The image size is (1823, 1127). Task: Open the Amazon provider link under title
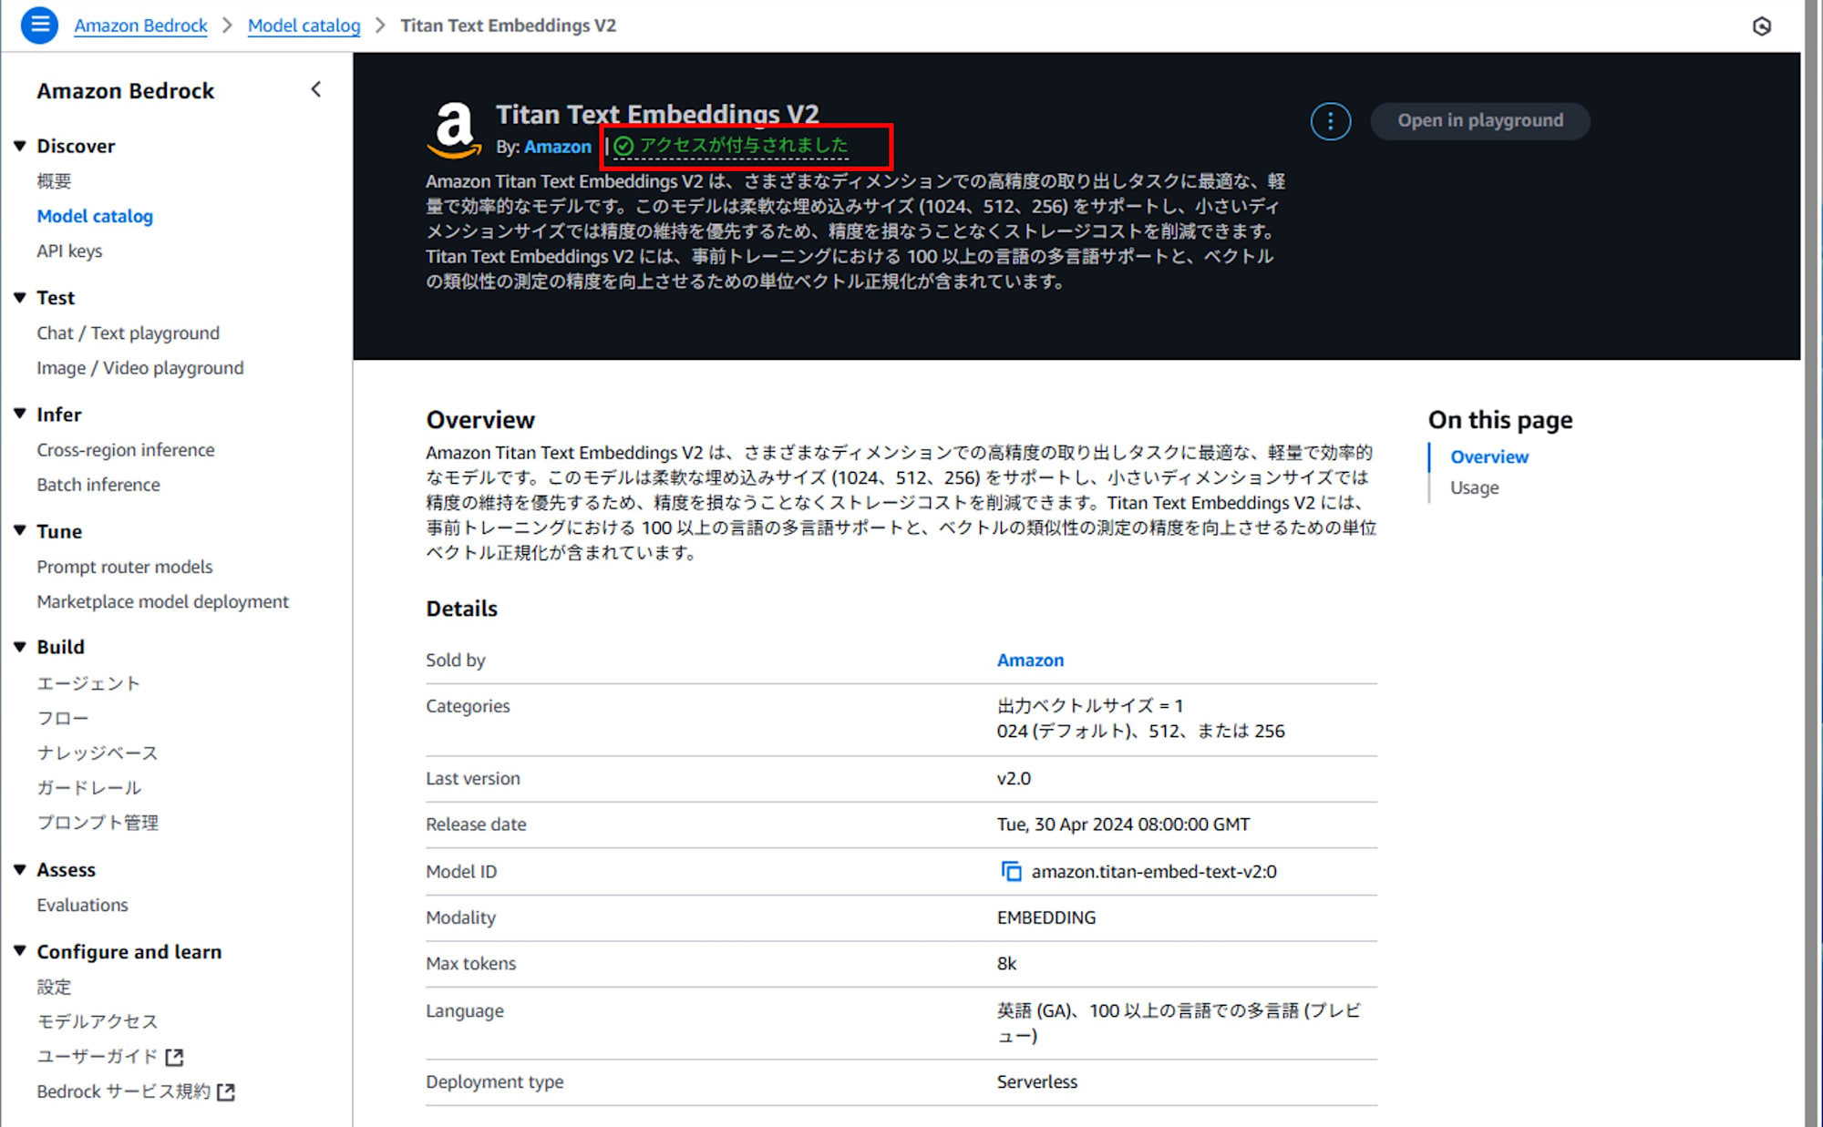pyautogui.click(x=558, y=147)
